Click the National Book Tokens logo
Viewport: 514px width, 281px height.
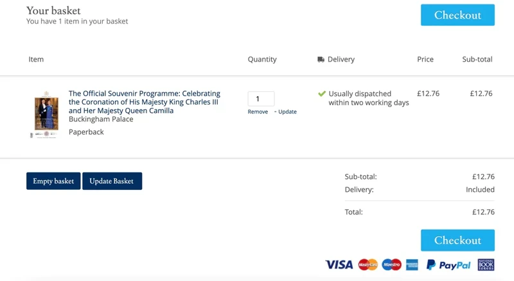[x=486, y=264]
